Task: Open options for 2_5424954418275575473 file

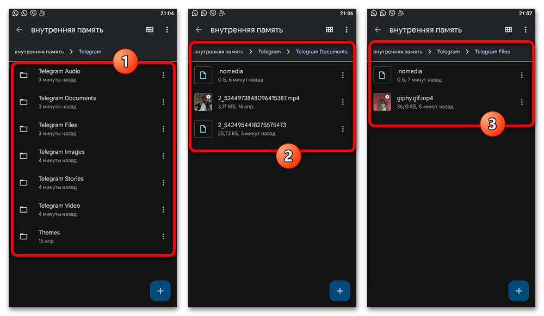Action: coord(342,129)
